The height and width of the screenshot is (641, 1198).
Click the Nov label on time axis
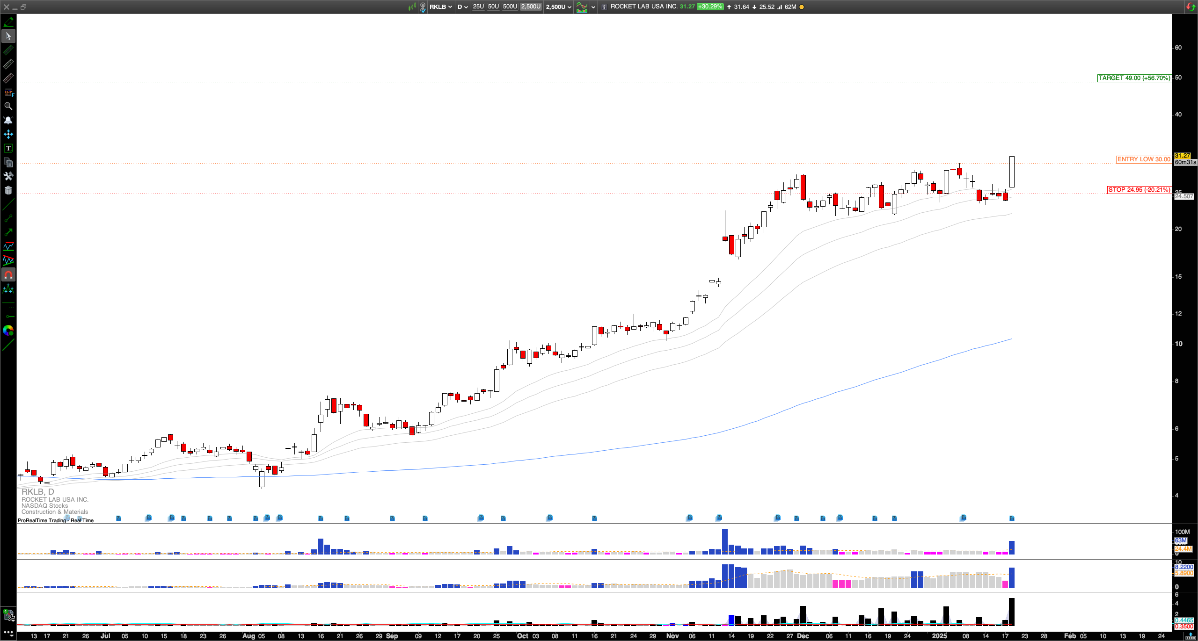click(x=672, y=636)
